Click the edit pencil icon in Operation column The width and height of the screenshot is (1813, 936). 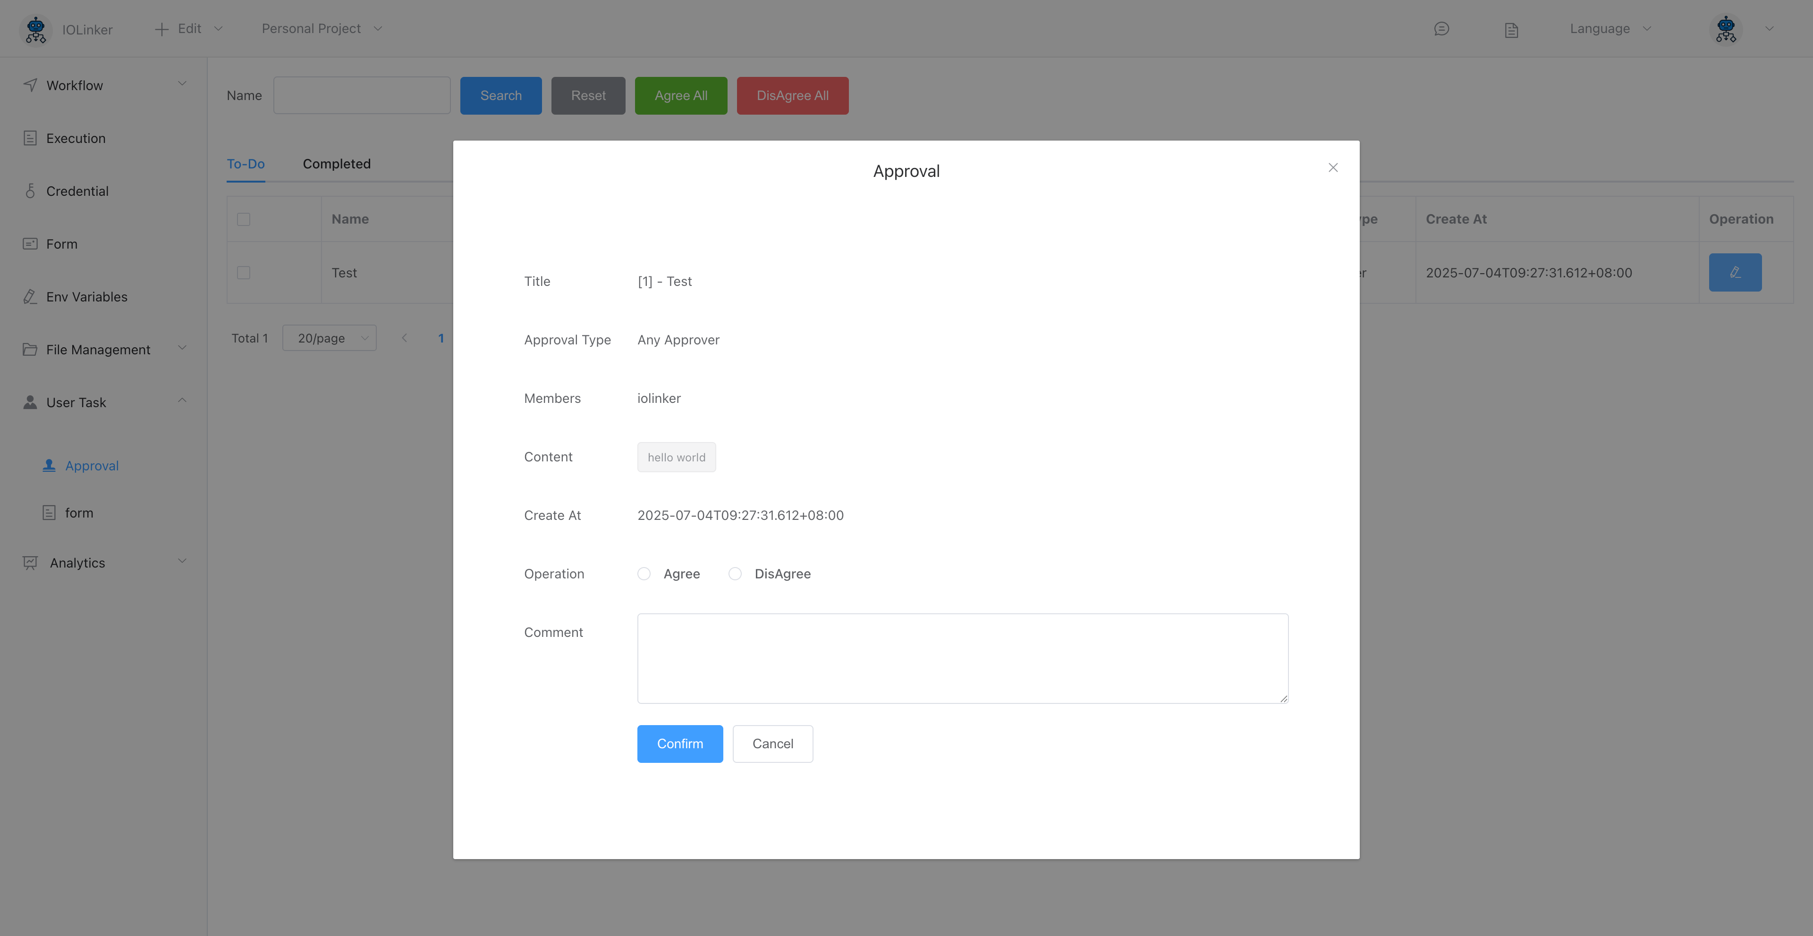[x=1735, y=272]
